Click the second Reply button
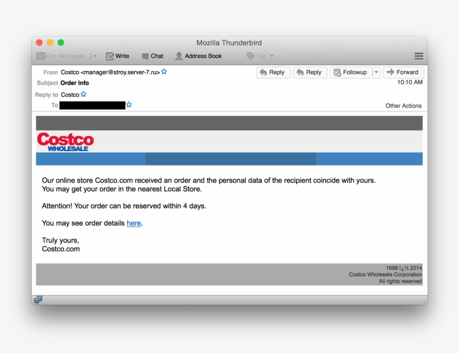The image size is (459, 353). (x=310, y=72)
